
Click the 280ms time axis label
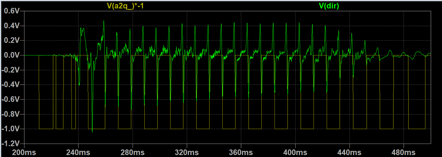pos(133,152)
